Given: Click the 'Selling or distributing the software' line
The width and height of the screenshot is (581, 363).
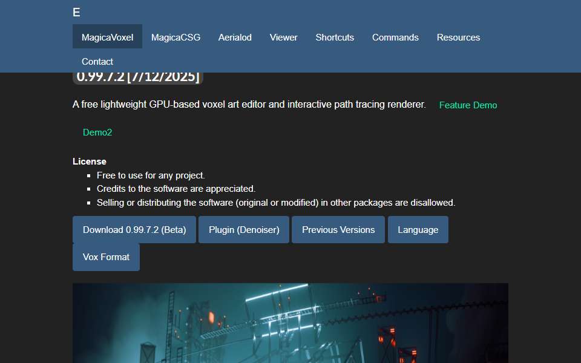Looking at the screenshot, I should [x=276, y=203].
